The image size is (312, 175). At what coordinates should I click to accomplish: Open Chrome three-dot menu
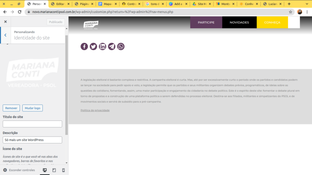point(307,12)
